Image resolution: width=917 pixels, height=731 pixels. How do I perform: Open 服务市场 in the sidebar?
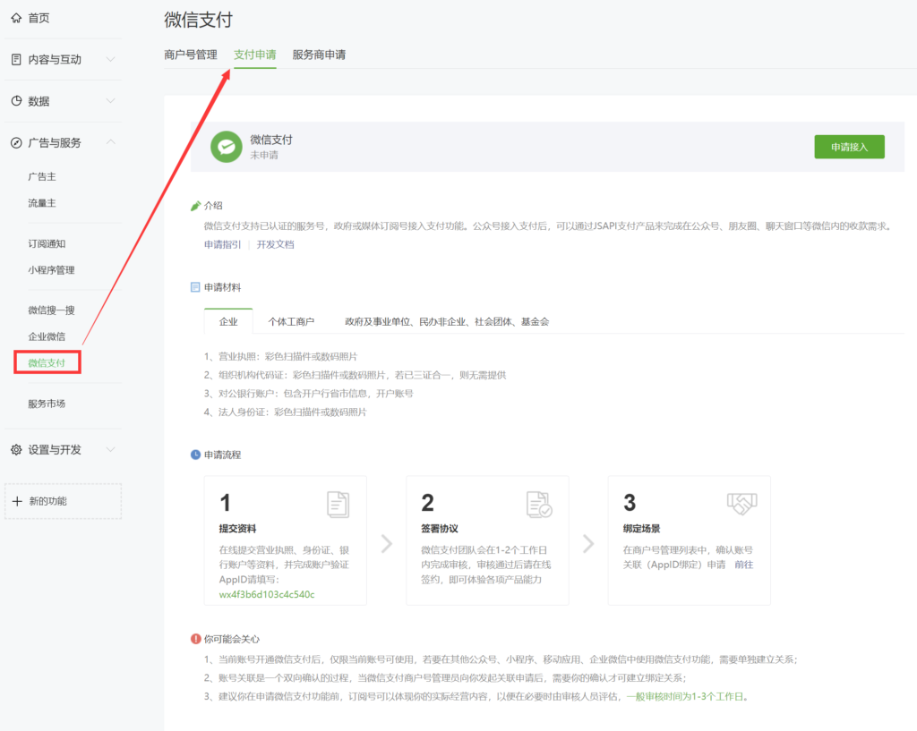point(47,404)
